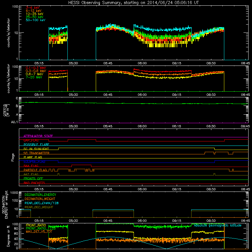Select the FRONT_RATIO_1225 legend label
This screenshot has height=252, width=252.
41,228
